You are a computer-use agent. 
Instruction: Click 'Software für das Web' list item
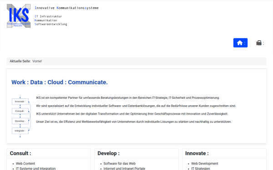click(x=119, y=164)
